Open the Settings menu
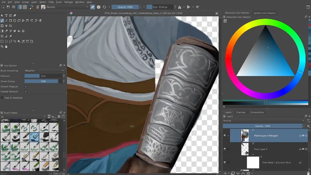Screen dimensions: 311x175 (68, 2)
